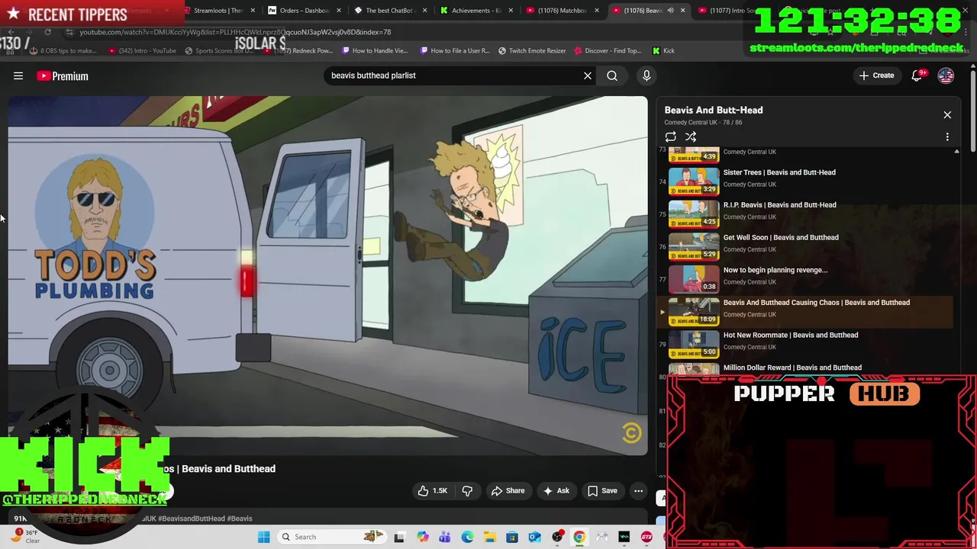This screenshot has width=977, height=549.
Task: Open Outlook from the taskbar
Action: point(534,538)
